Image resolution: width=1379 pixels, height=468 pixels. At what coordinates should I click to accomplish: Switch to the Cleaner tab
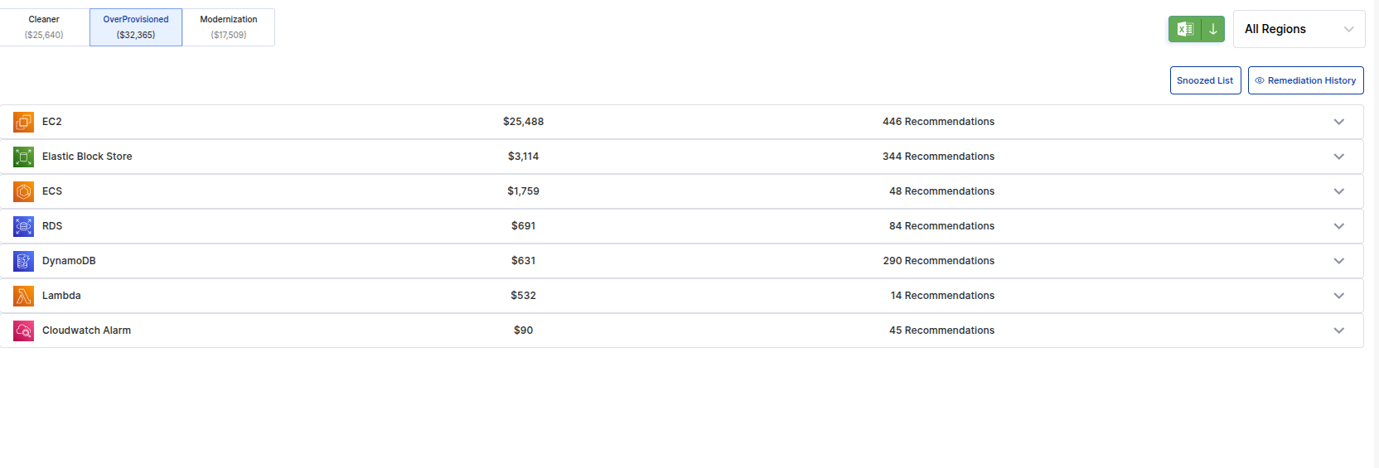coord(44,27)
